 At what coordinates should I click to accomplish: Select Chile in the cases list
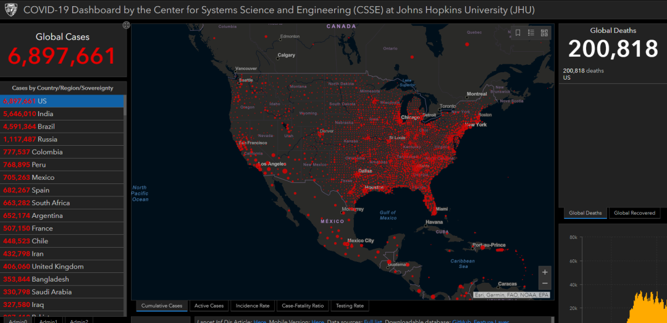tap(62, 241)
